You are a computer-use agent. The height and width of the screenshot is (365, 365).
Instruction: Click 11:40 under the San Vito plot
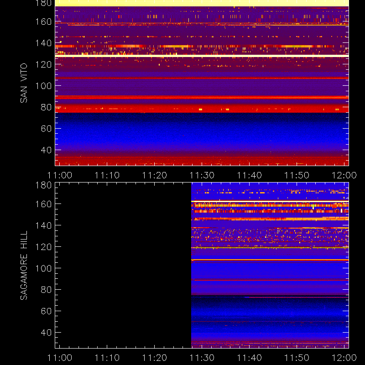[249, 175]
